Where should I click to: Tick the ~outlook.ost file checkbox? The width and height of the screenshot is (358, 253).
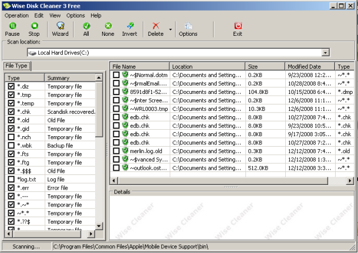116,168
